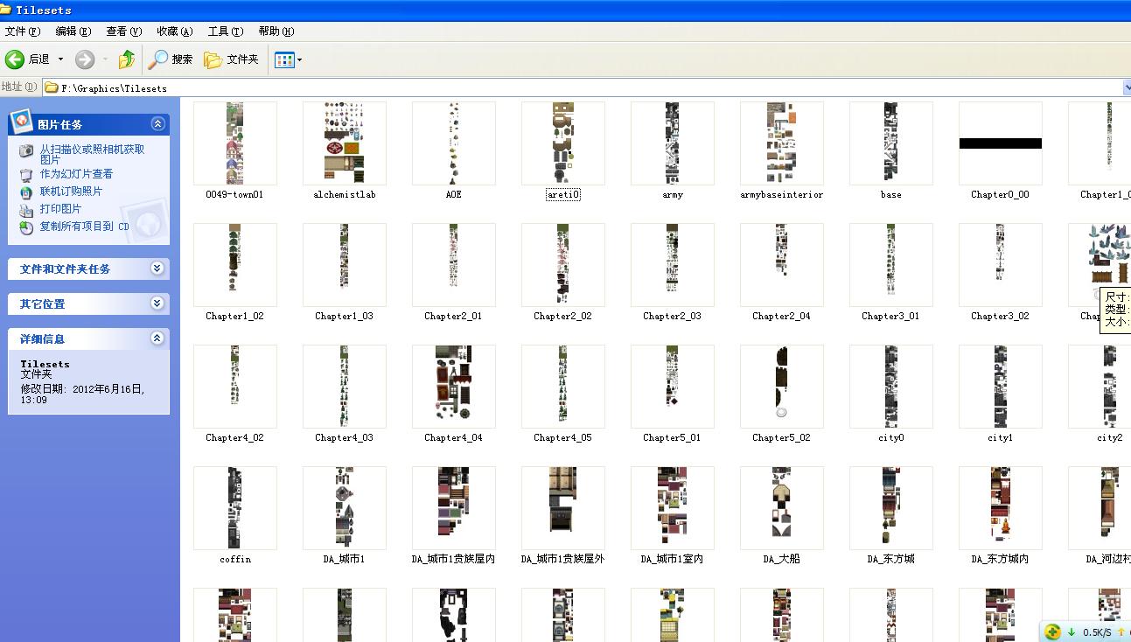This screenshot has width=1131, height=642.
Task: Click 作为幻灯片查看 link
Action: coord(76,174)
